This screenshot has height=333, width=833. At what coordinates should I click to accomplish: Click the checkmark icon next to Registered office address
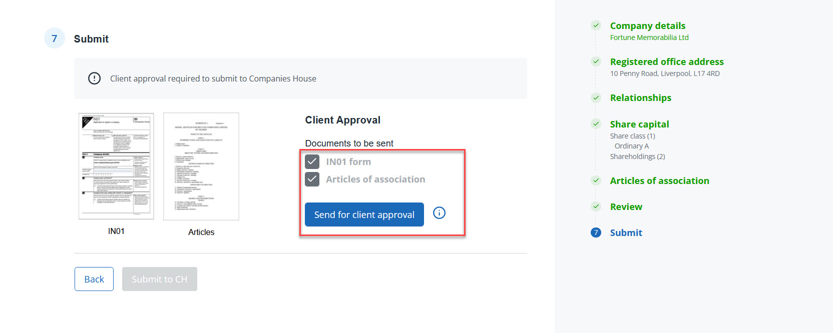click(596, 61)
